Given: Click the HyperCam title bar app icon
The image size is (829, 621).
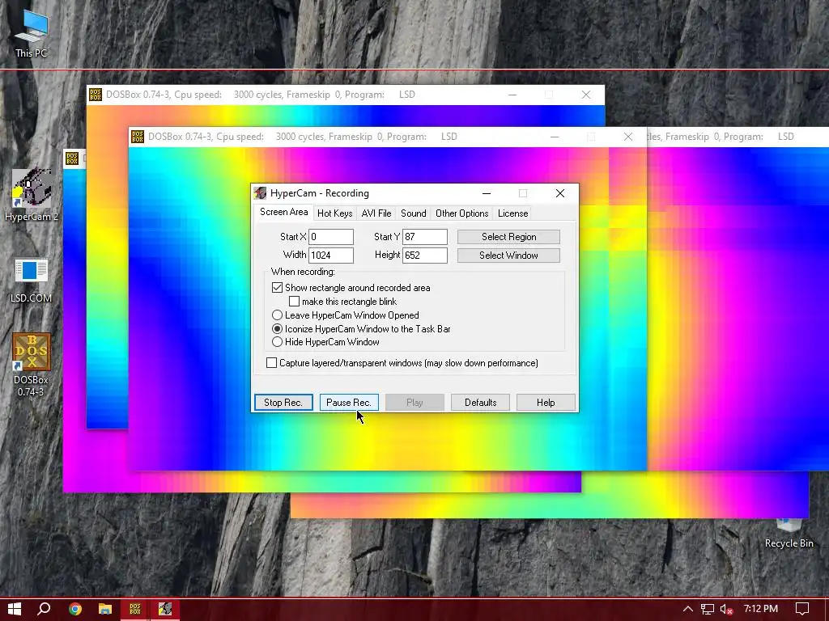Looking at the screenshot, I should 260,193.
